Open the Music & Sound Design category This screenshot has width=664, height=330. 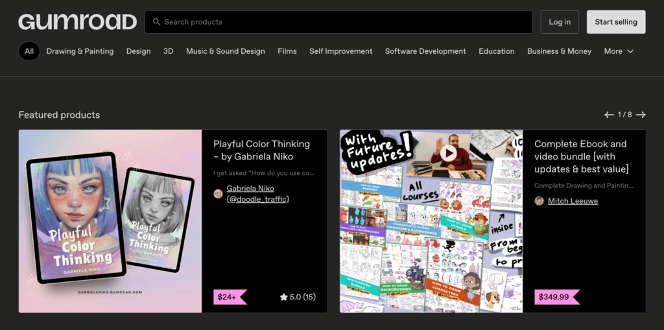(x=225, y=51)
